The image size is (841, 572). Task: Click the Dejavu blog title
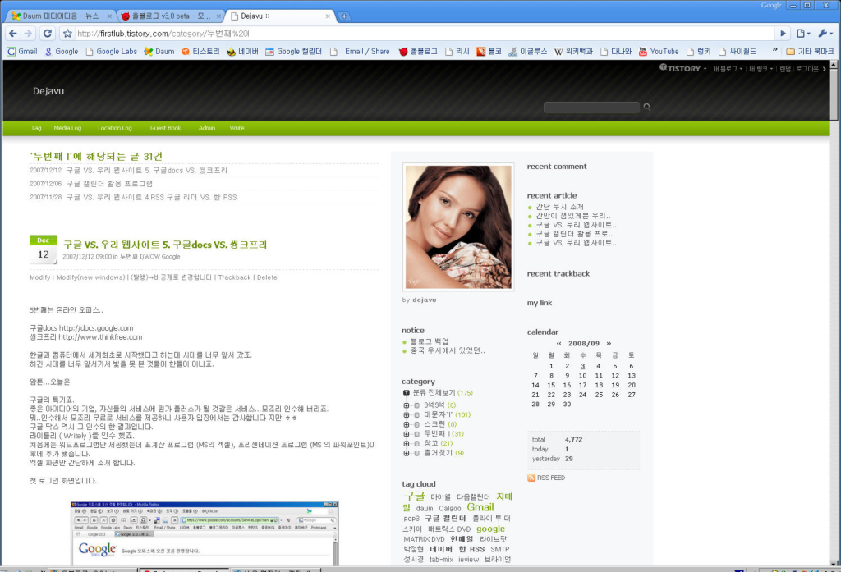pos(48,91)
